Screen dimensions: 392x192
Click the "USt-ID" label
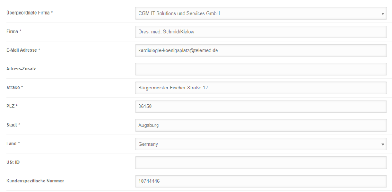13,162
